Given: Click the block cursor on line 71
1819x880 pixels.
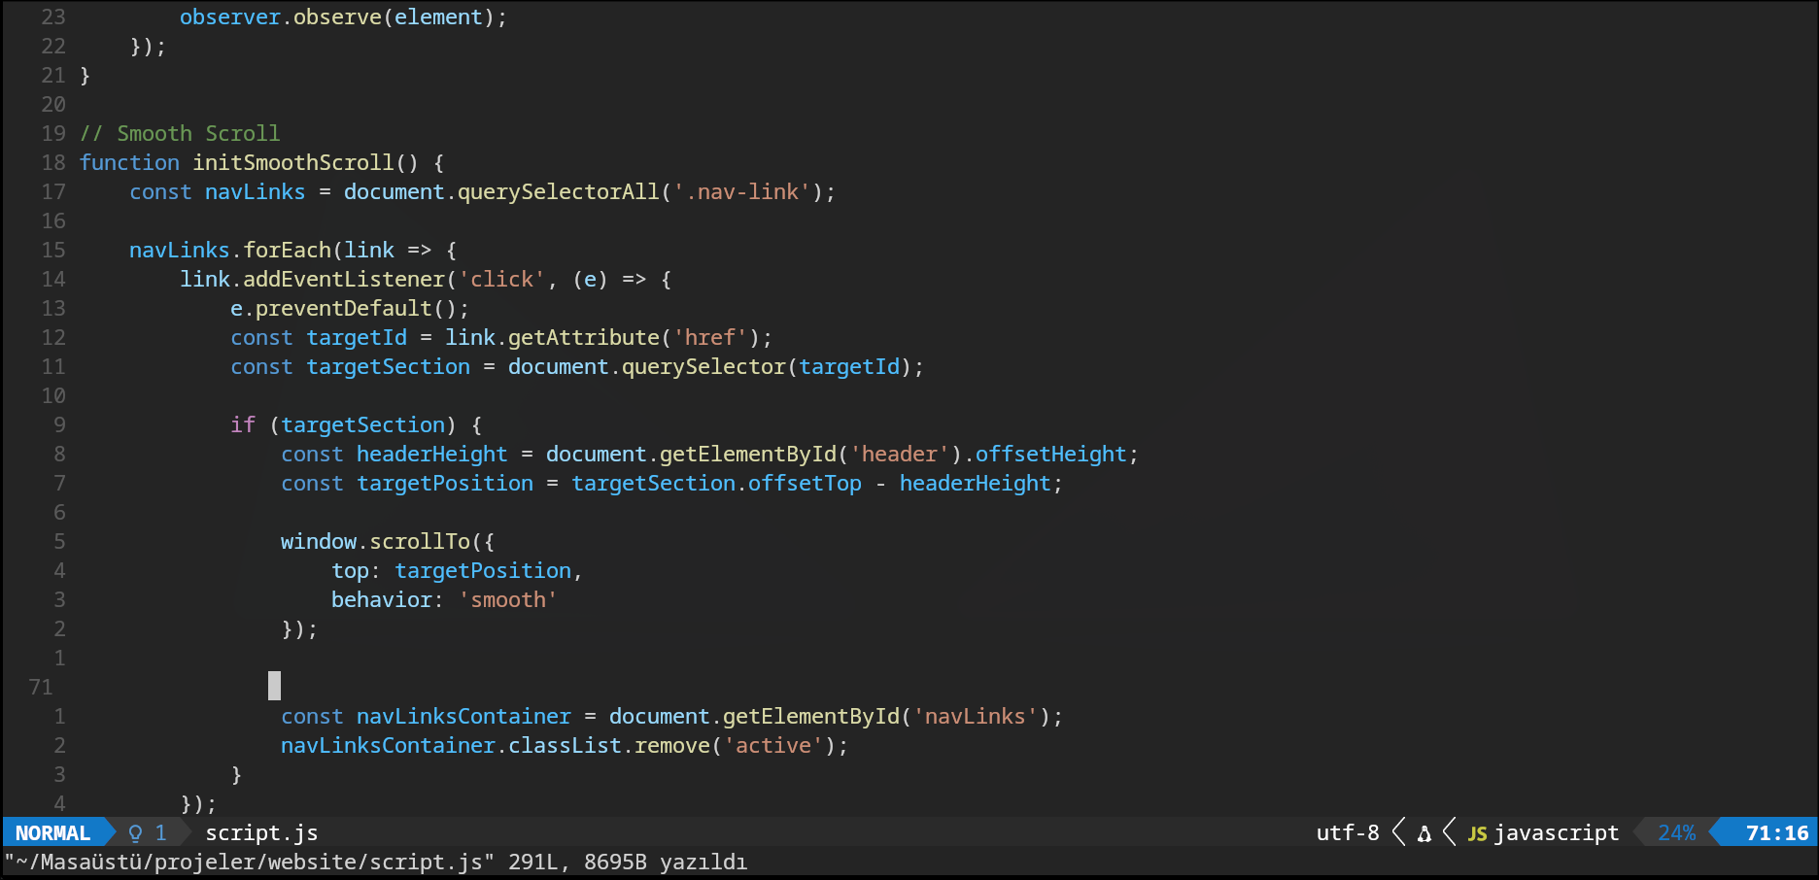Looking at the screenshot, I should (x=275, y=687).
